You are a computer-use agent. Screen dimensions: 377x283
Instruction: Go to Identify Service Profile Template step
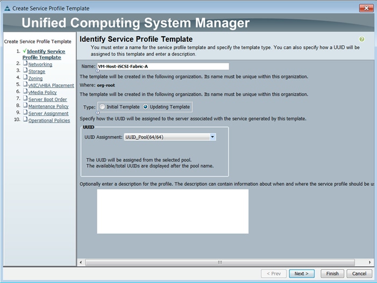click(44, 54)
